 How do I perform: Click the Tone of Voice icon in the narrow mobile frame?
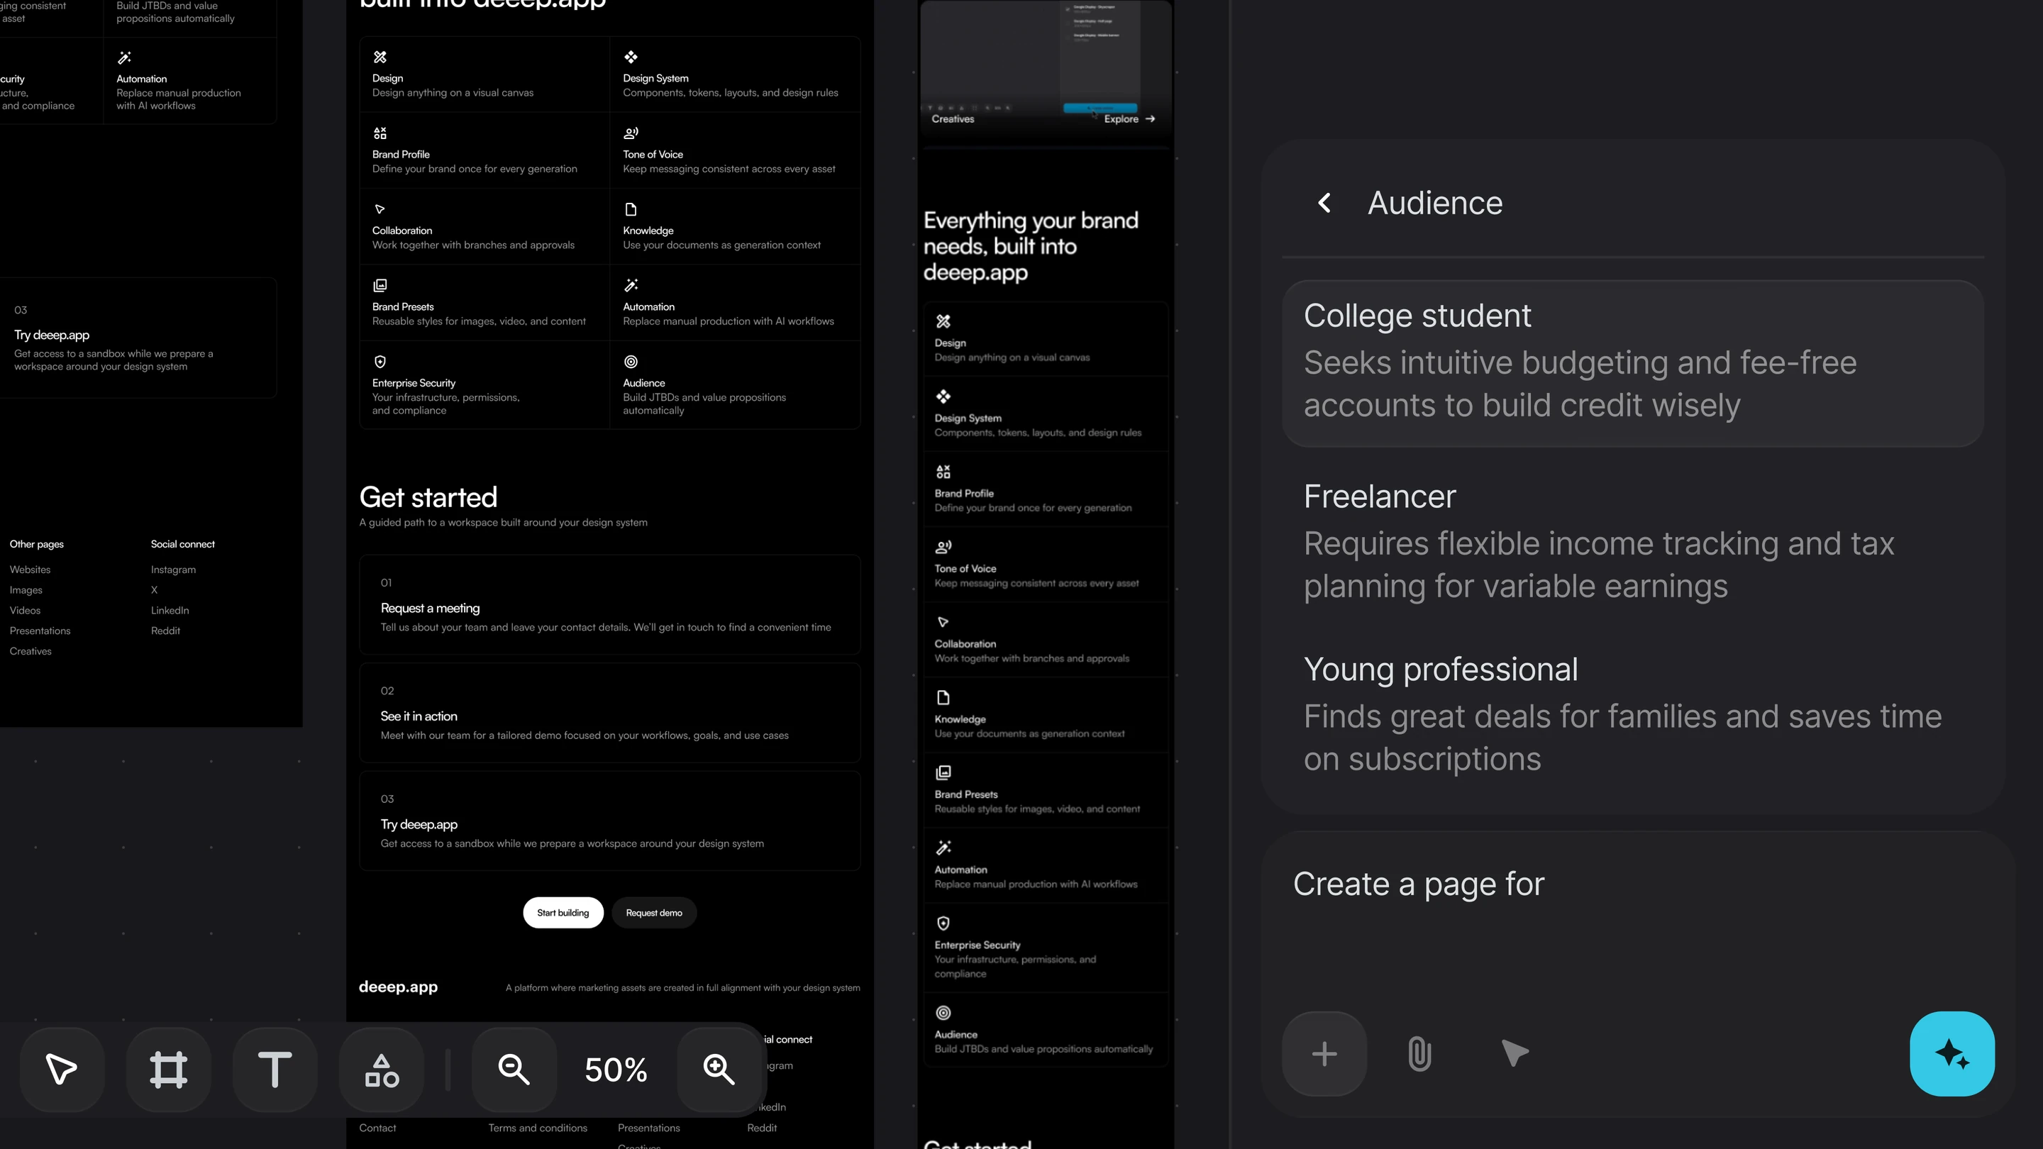943,547
